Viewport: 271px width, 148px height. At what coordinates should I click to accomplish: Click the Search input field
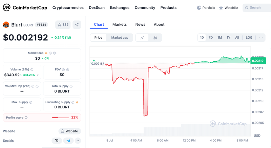(x=257, y=7)
